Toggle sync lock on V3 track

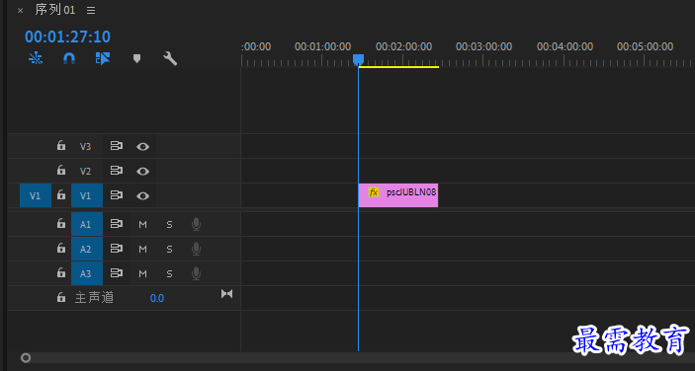(x=116, y=146)
